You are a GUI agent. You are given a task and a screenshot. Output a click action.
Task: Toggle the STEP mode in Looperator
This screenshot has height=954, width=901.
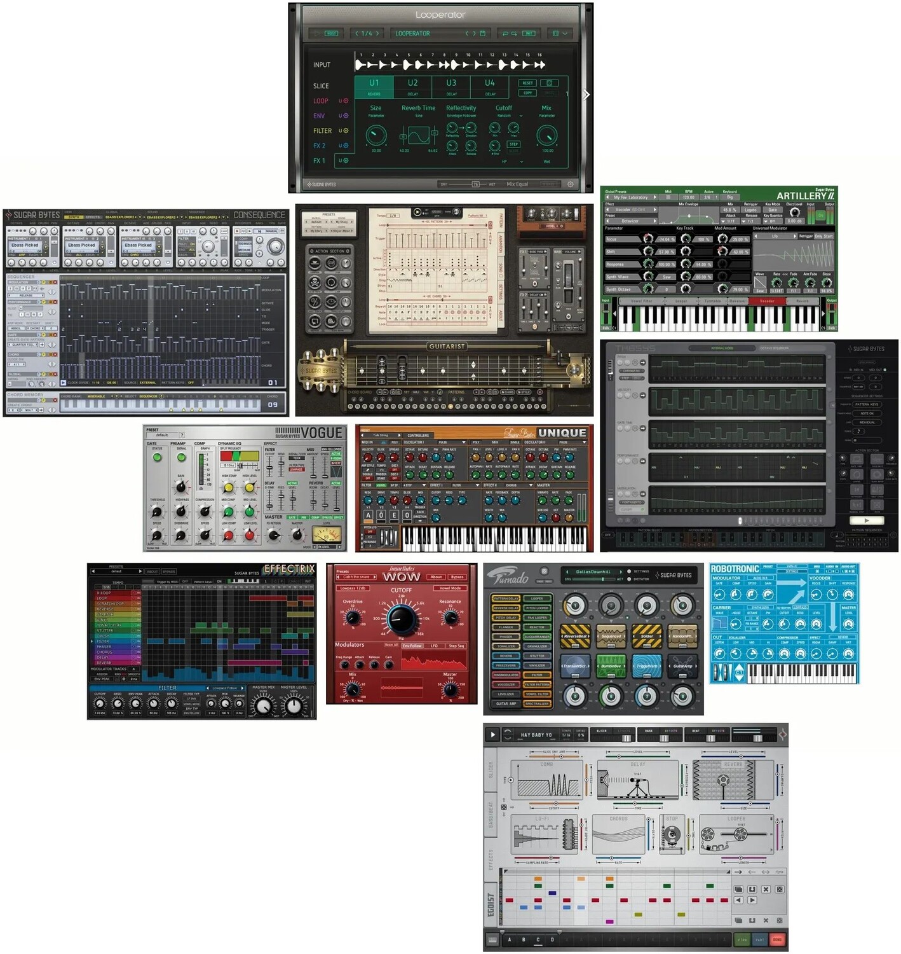[513, 144]
